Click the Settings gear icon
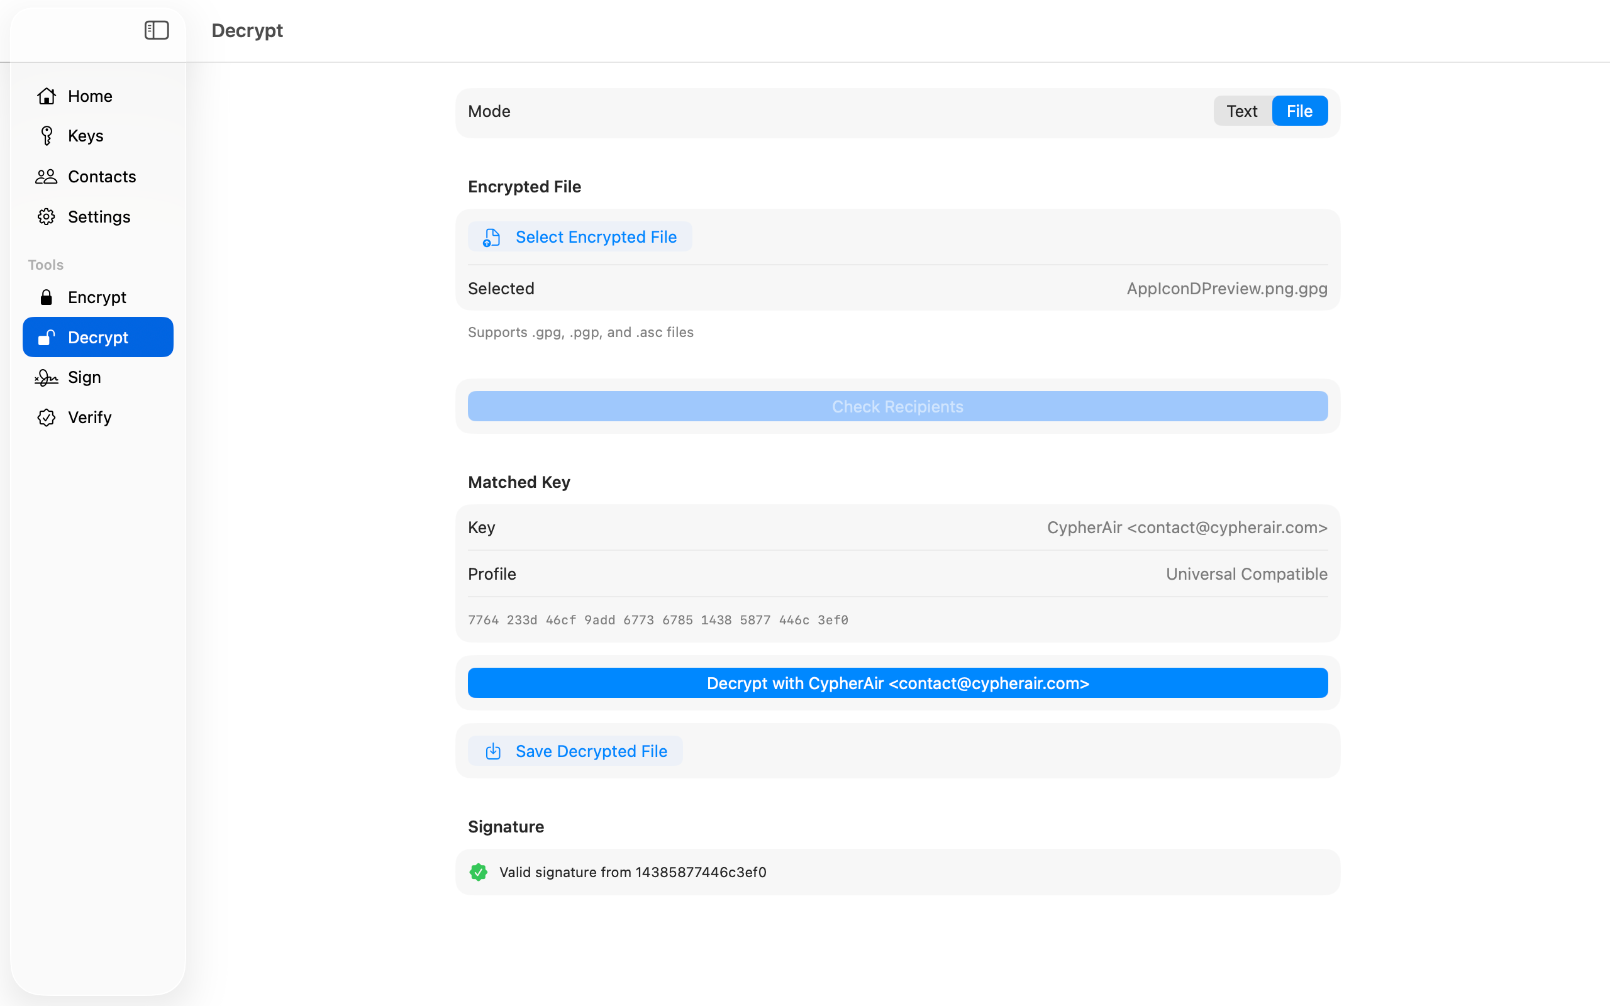 [x=47, y=217]
